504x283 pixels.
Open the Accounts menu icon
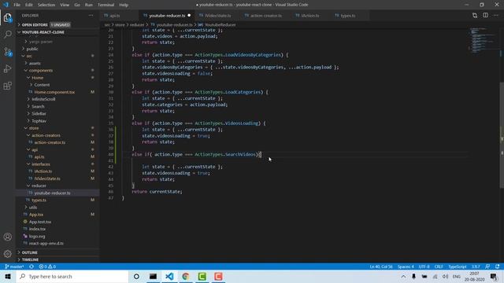[8, 237]
